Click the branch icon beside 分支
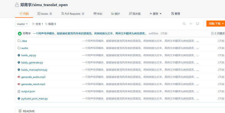225x113 pixels. pos(33,24)
